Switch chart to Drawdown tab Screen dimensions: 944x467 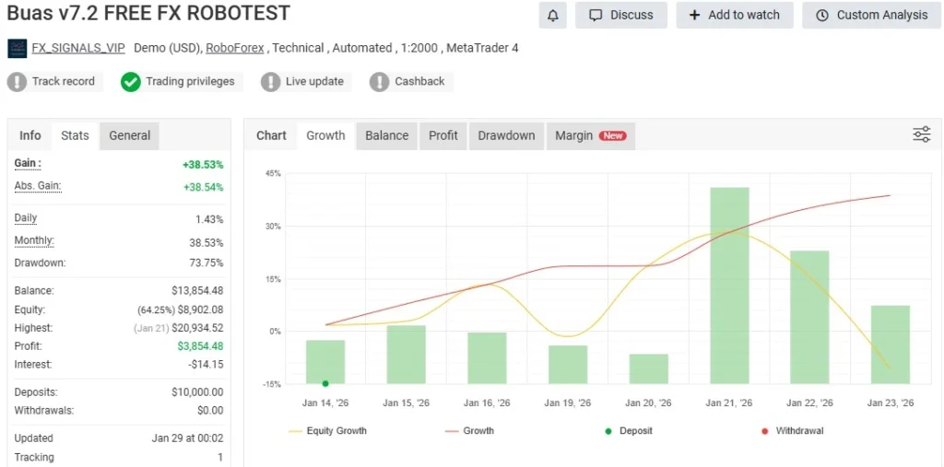[x=506, y=135]
